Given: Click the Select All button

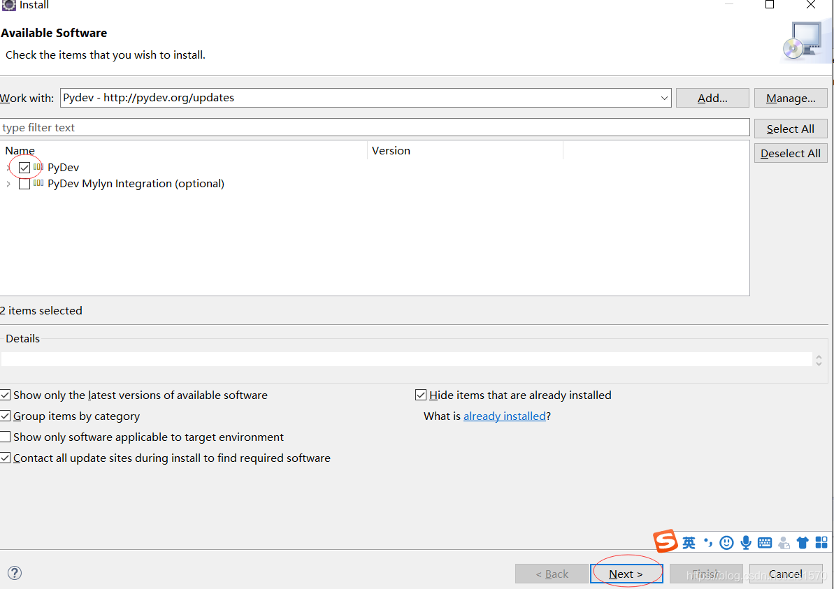Looking at the screenshot, I should [x=791, y=129].
